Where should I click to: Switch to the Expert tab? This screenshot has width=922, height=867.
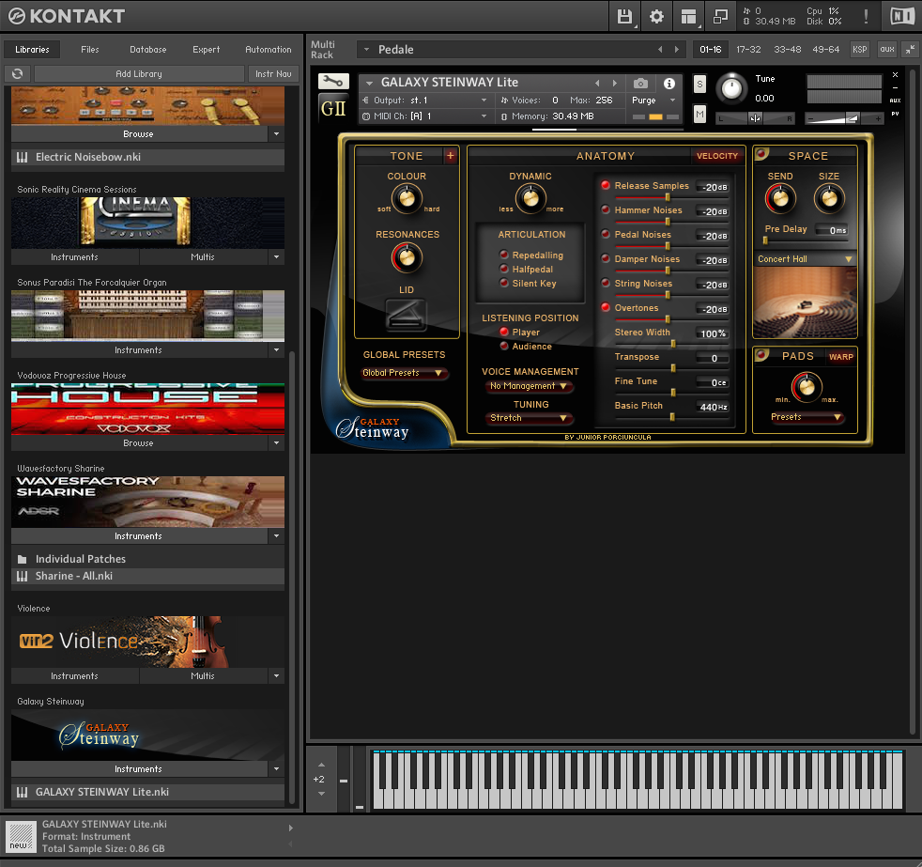point(206,50)
